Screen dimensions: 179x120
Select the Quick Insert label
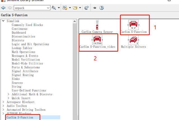21,98
